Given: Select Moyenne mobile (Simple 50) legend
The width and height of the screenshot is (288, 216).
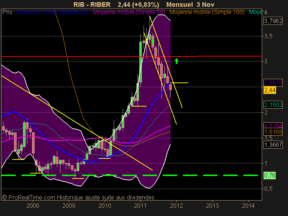Looking at the screenshot, I should [x=129, y=12].
